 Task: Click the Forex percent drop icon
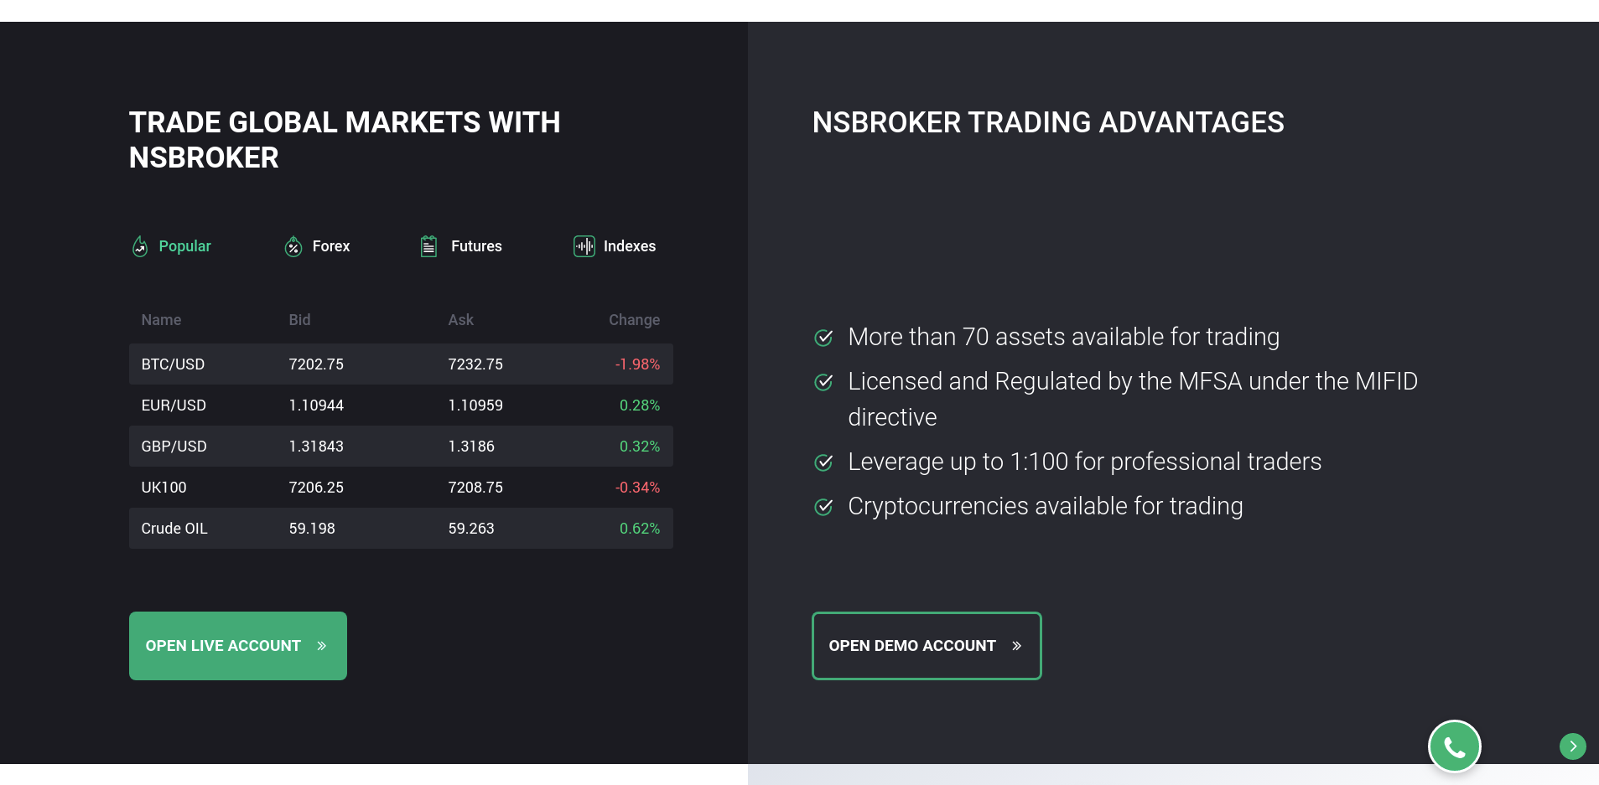pos(293,246)
